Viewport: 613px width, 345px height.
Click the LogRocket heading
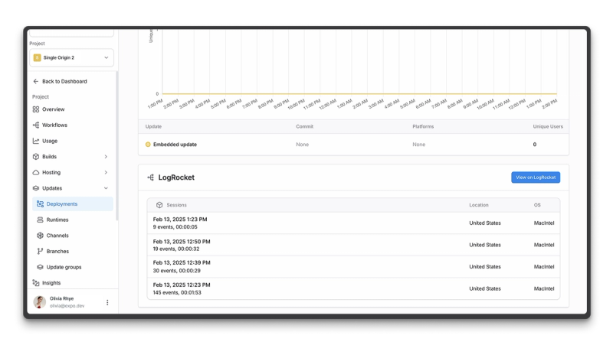pyautogui.click(x=176, y=177)
